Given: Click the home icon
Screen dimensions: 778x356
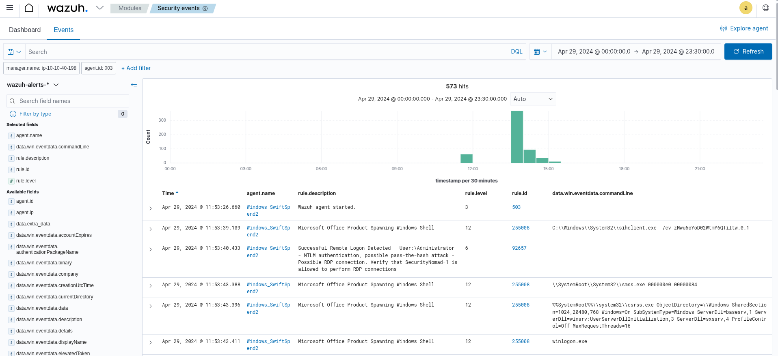Looking at the screenshot, I should (29, 8).
